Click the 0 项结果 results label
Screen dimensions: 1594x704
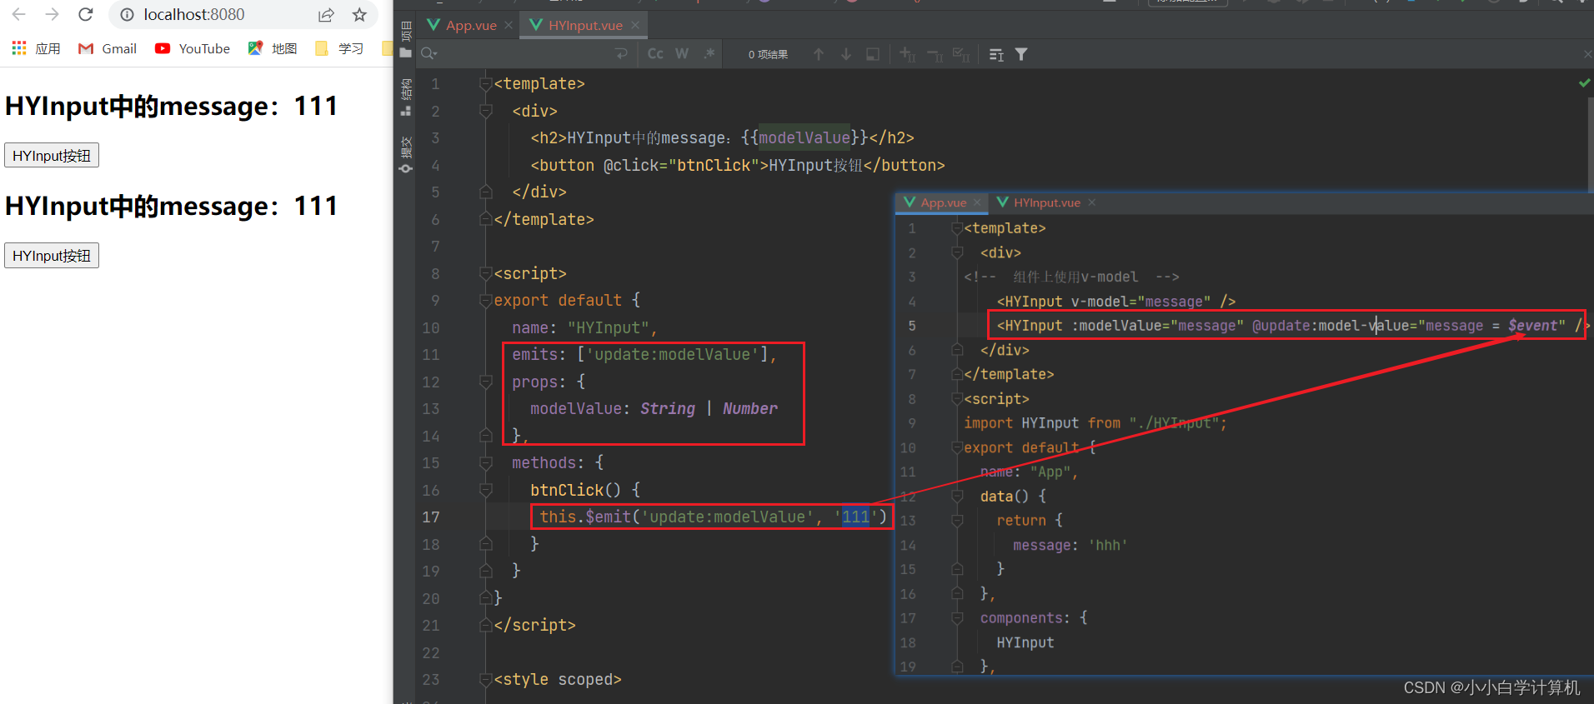pyautogui.click(x=768, y=54)
